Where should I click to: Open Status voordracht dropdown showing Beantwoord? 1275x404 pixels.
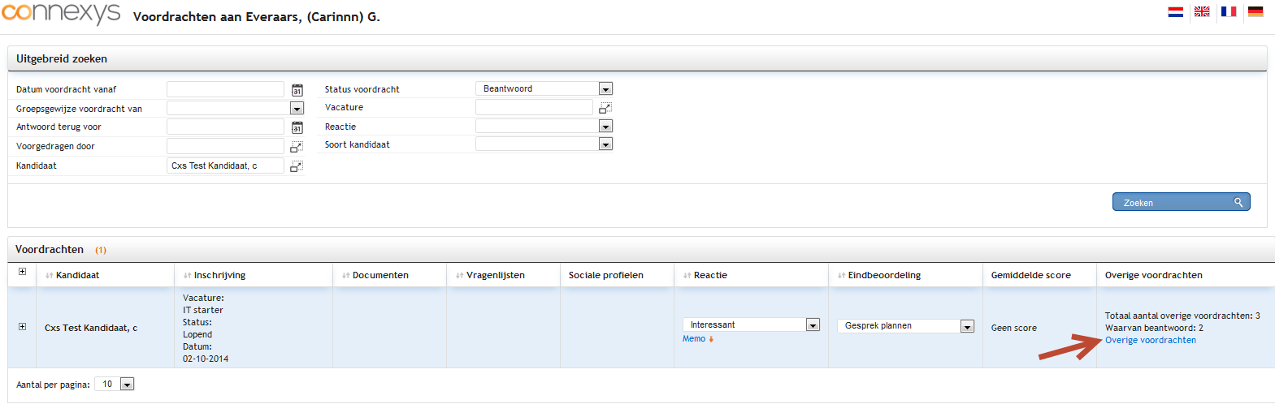coord(544,89)
